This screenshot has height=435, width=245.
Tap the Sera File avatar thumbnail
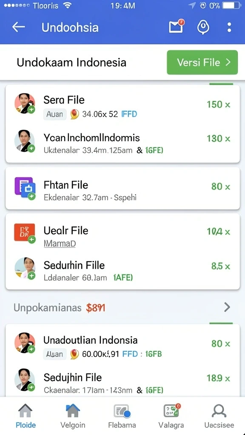(25, 104)
